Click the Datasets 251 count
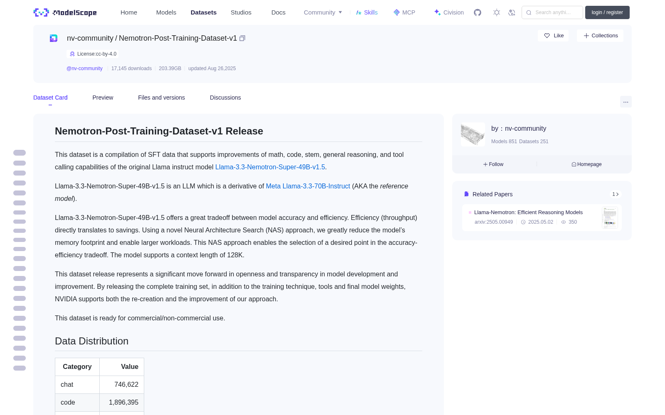 coord(534,142)
